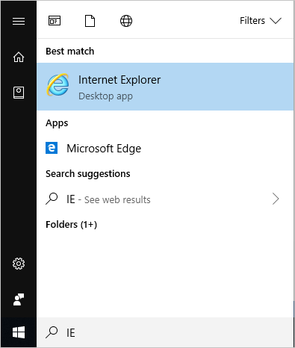
Task: Click the Microsoft Edge tile icon
Action: [52, 148]
